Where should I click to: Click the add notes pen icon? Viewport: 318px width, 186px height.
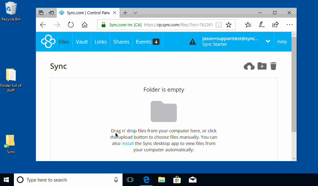pyautogui.click(x=261, y=25)
